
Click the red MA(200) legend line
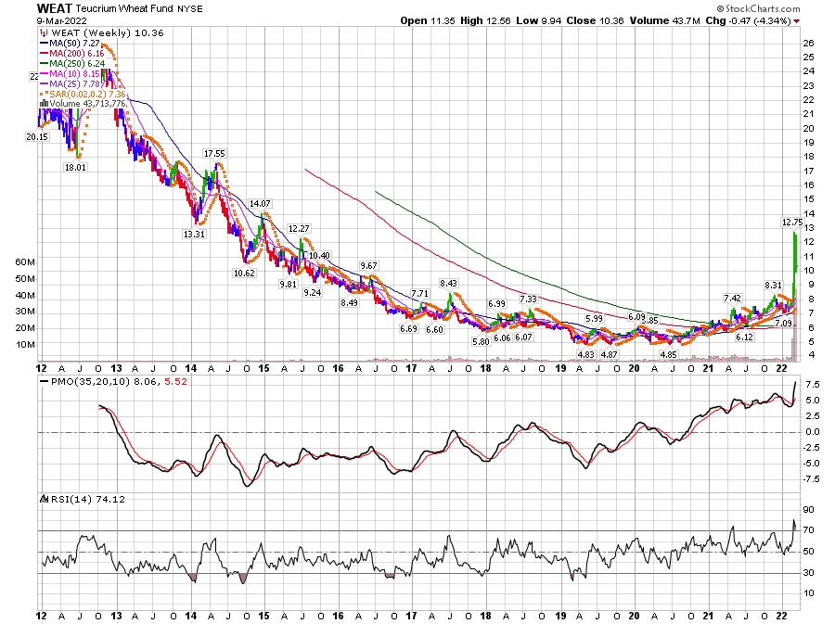coord(43,53)
